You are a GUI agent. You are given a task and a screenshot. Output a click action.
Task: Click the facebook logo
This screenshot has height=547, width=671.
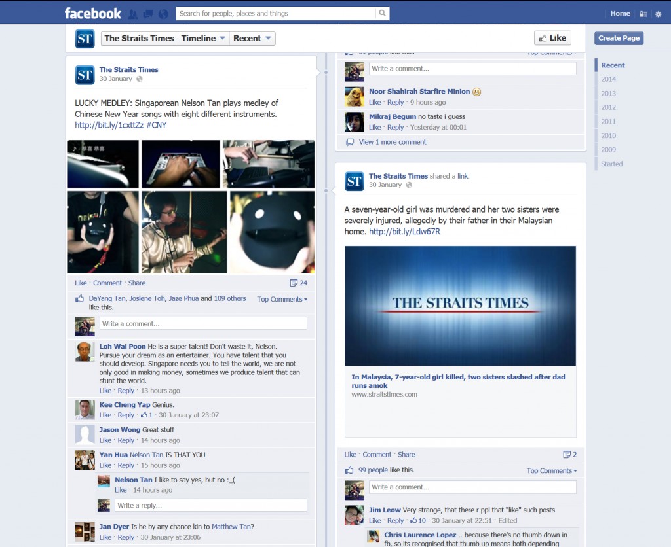(93, 14)
